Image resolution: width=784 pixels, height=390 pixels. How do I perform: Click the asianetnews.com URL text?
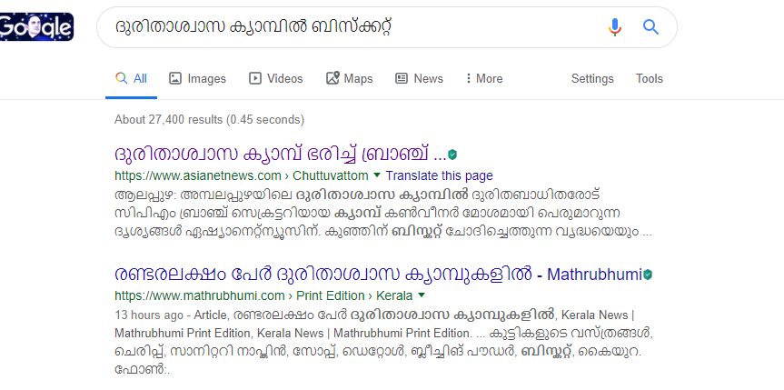click(198, 175)
